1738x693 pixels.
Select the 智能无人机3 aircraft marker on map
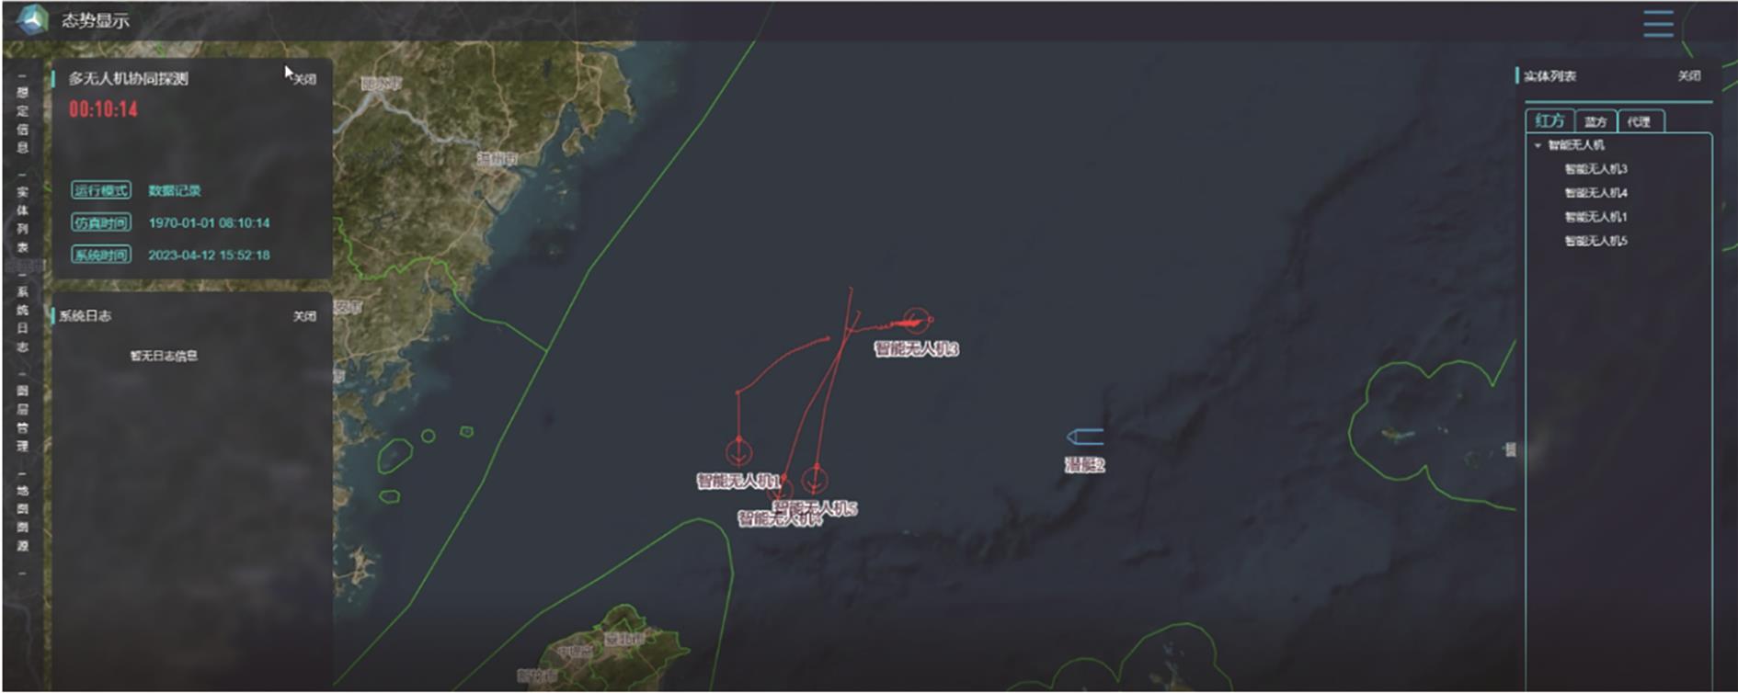[916, 321]
